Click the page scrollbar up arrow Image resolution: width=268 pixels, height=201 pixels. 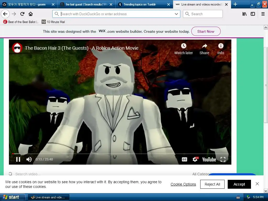tap(266, 27)
